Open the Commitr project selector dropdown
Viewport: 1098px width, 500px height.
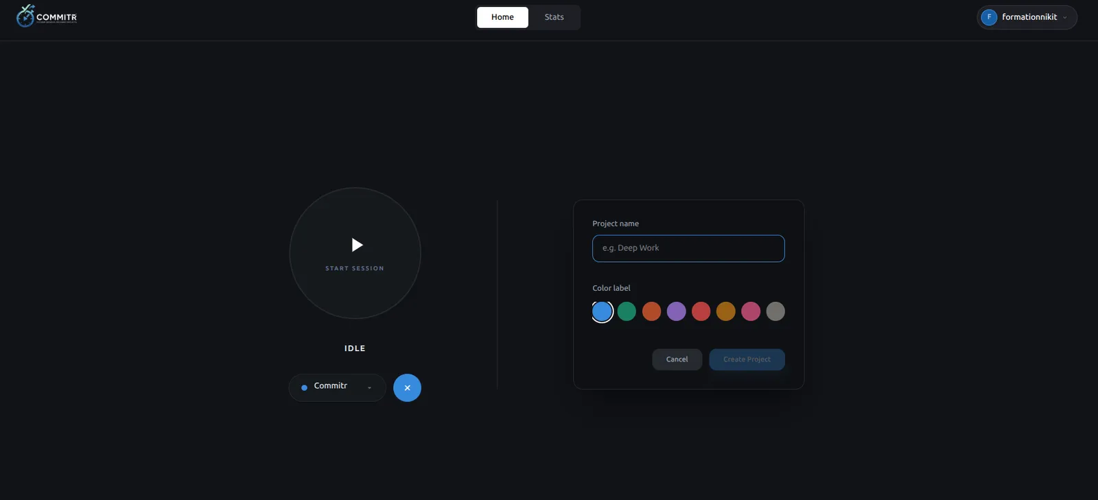click(337, 388)
